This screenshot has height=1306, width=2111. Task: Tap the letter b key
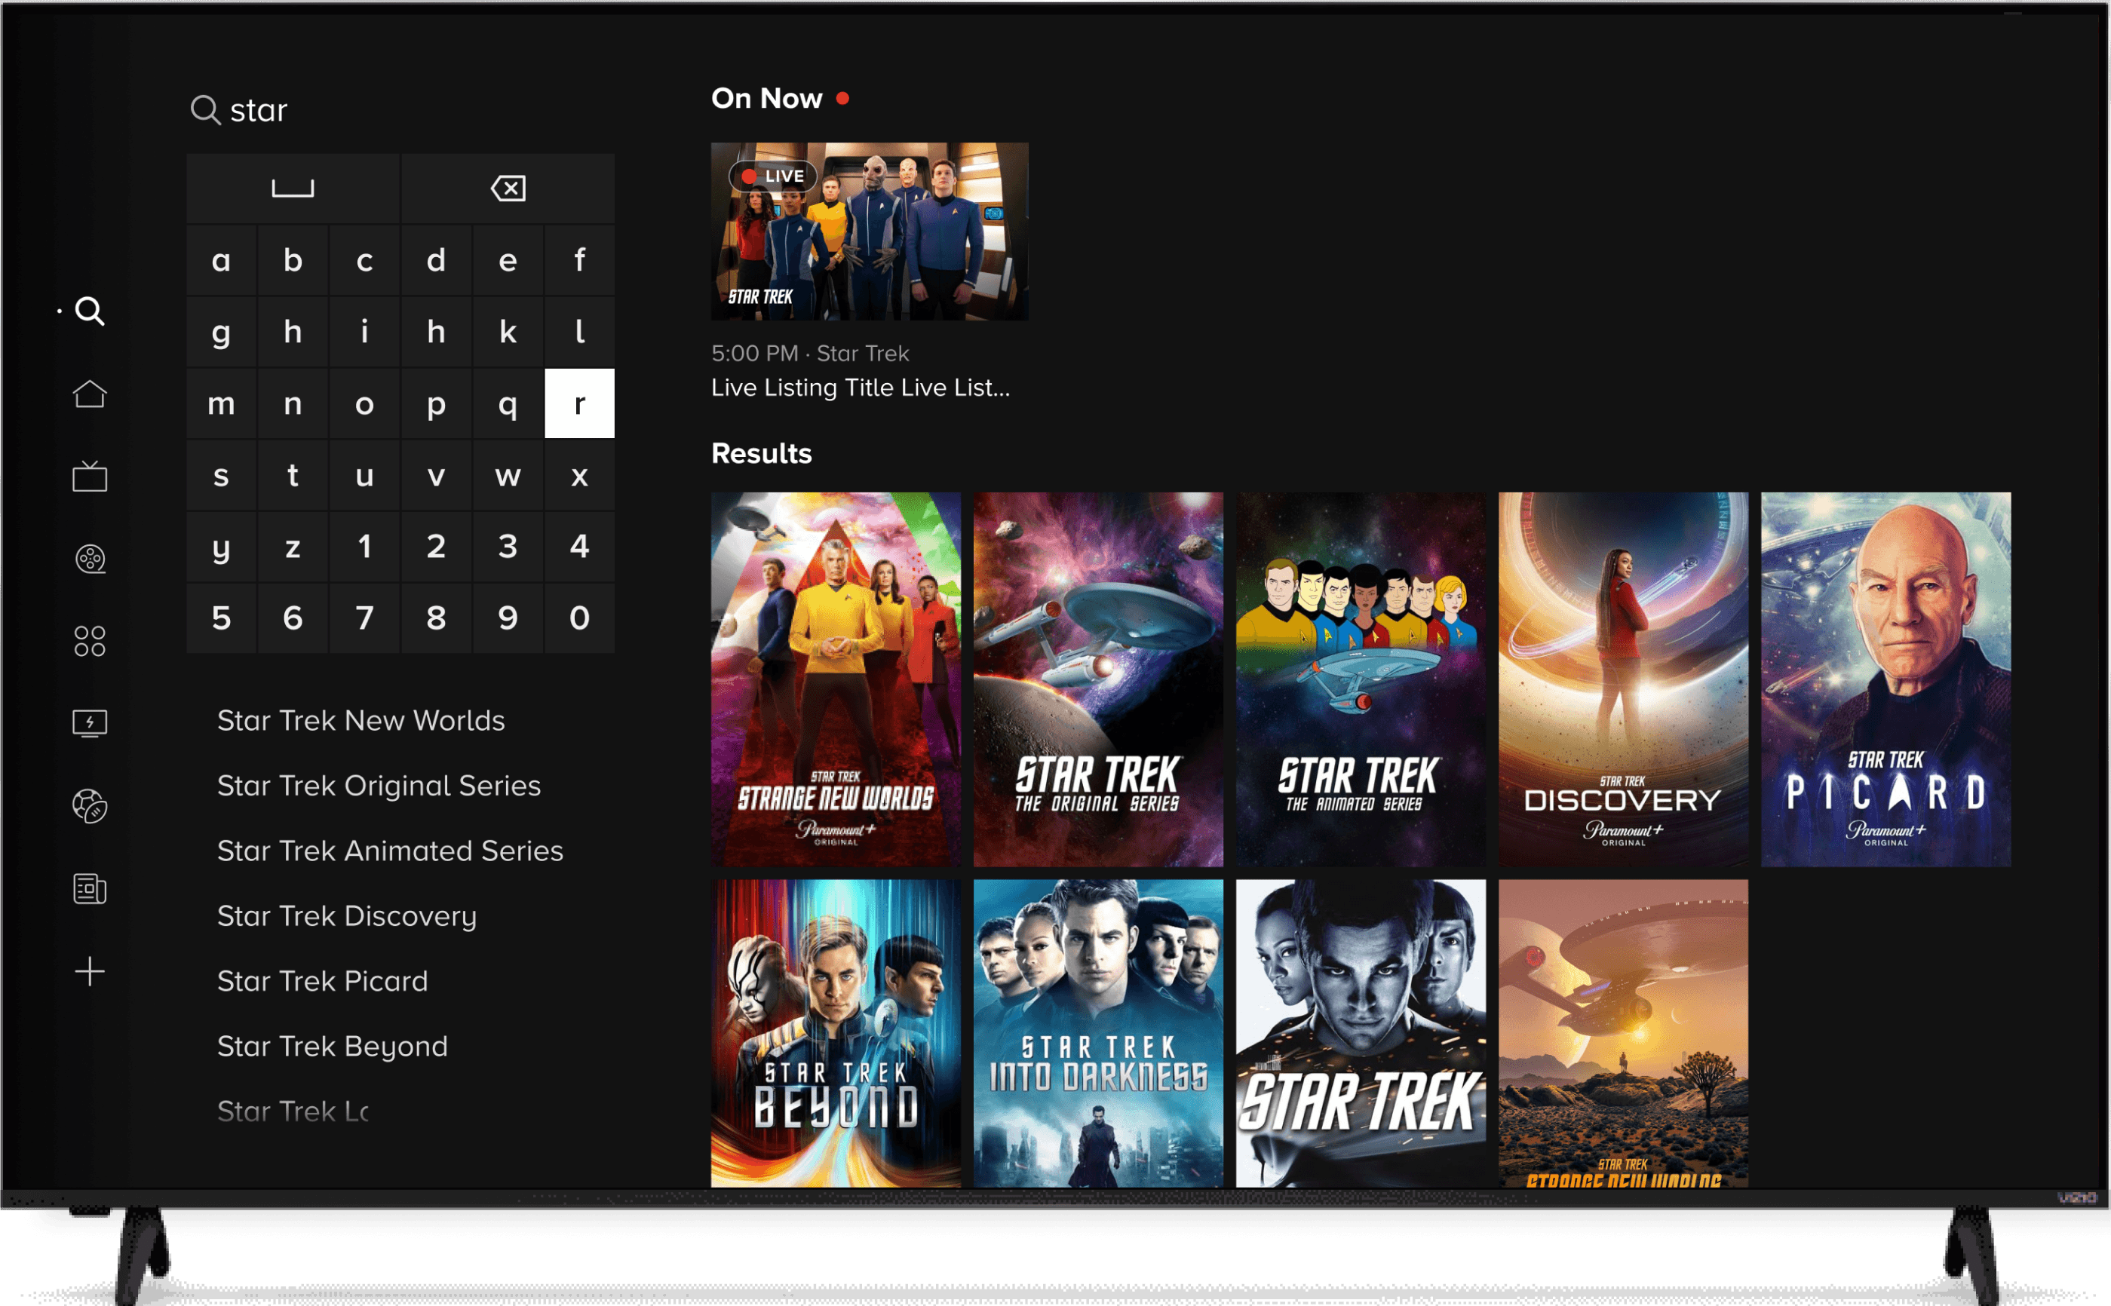coord(293,260)
